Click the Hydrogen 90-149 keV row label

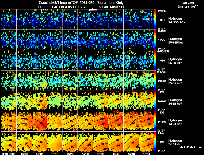click(176, 41)
